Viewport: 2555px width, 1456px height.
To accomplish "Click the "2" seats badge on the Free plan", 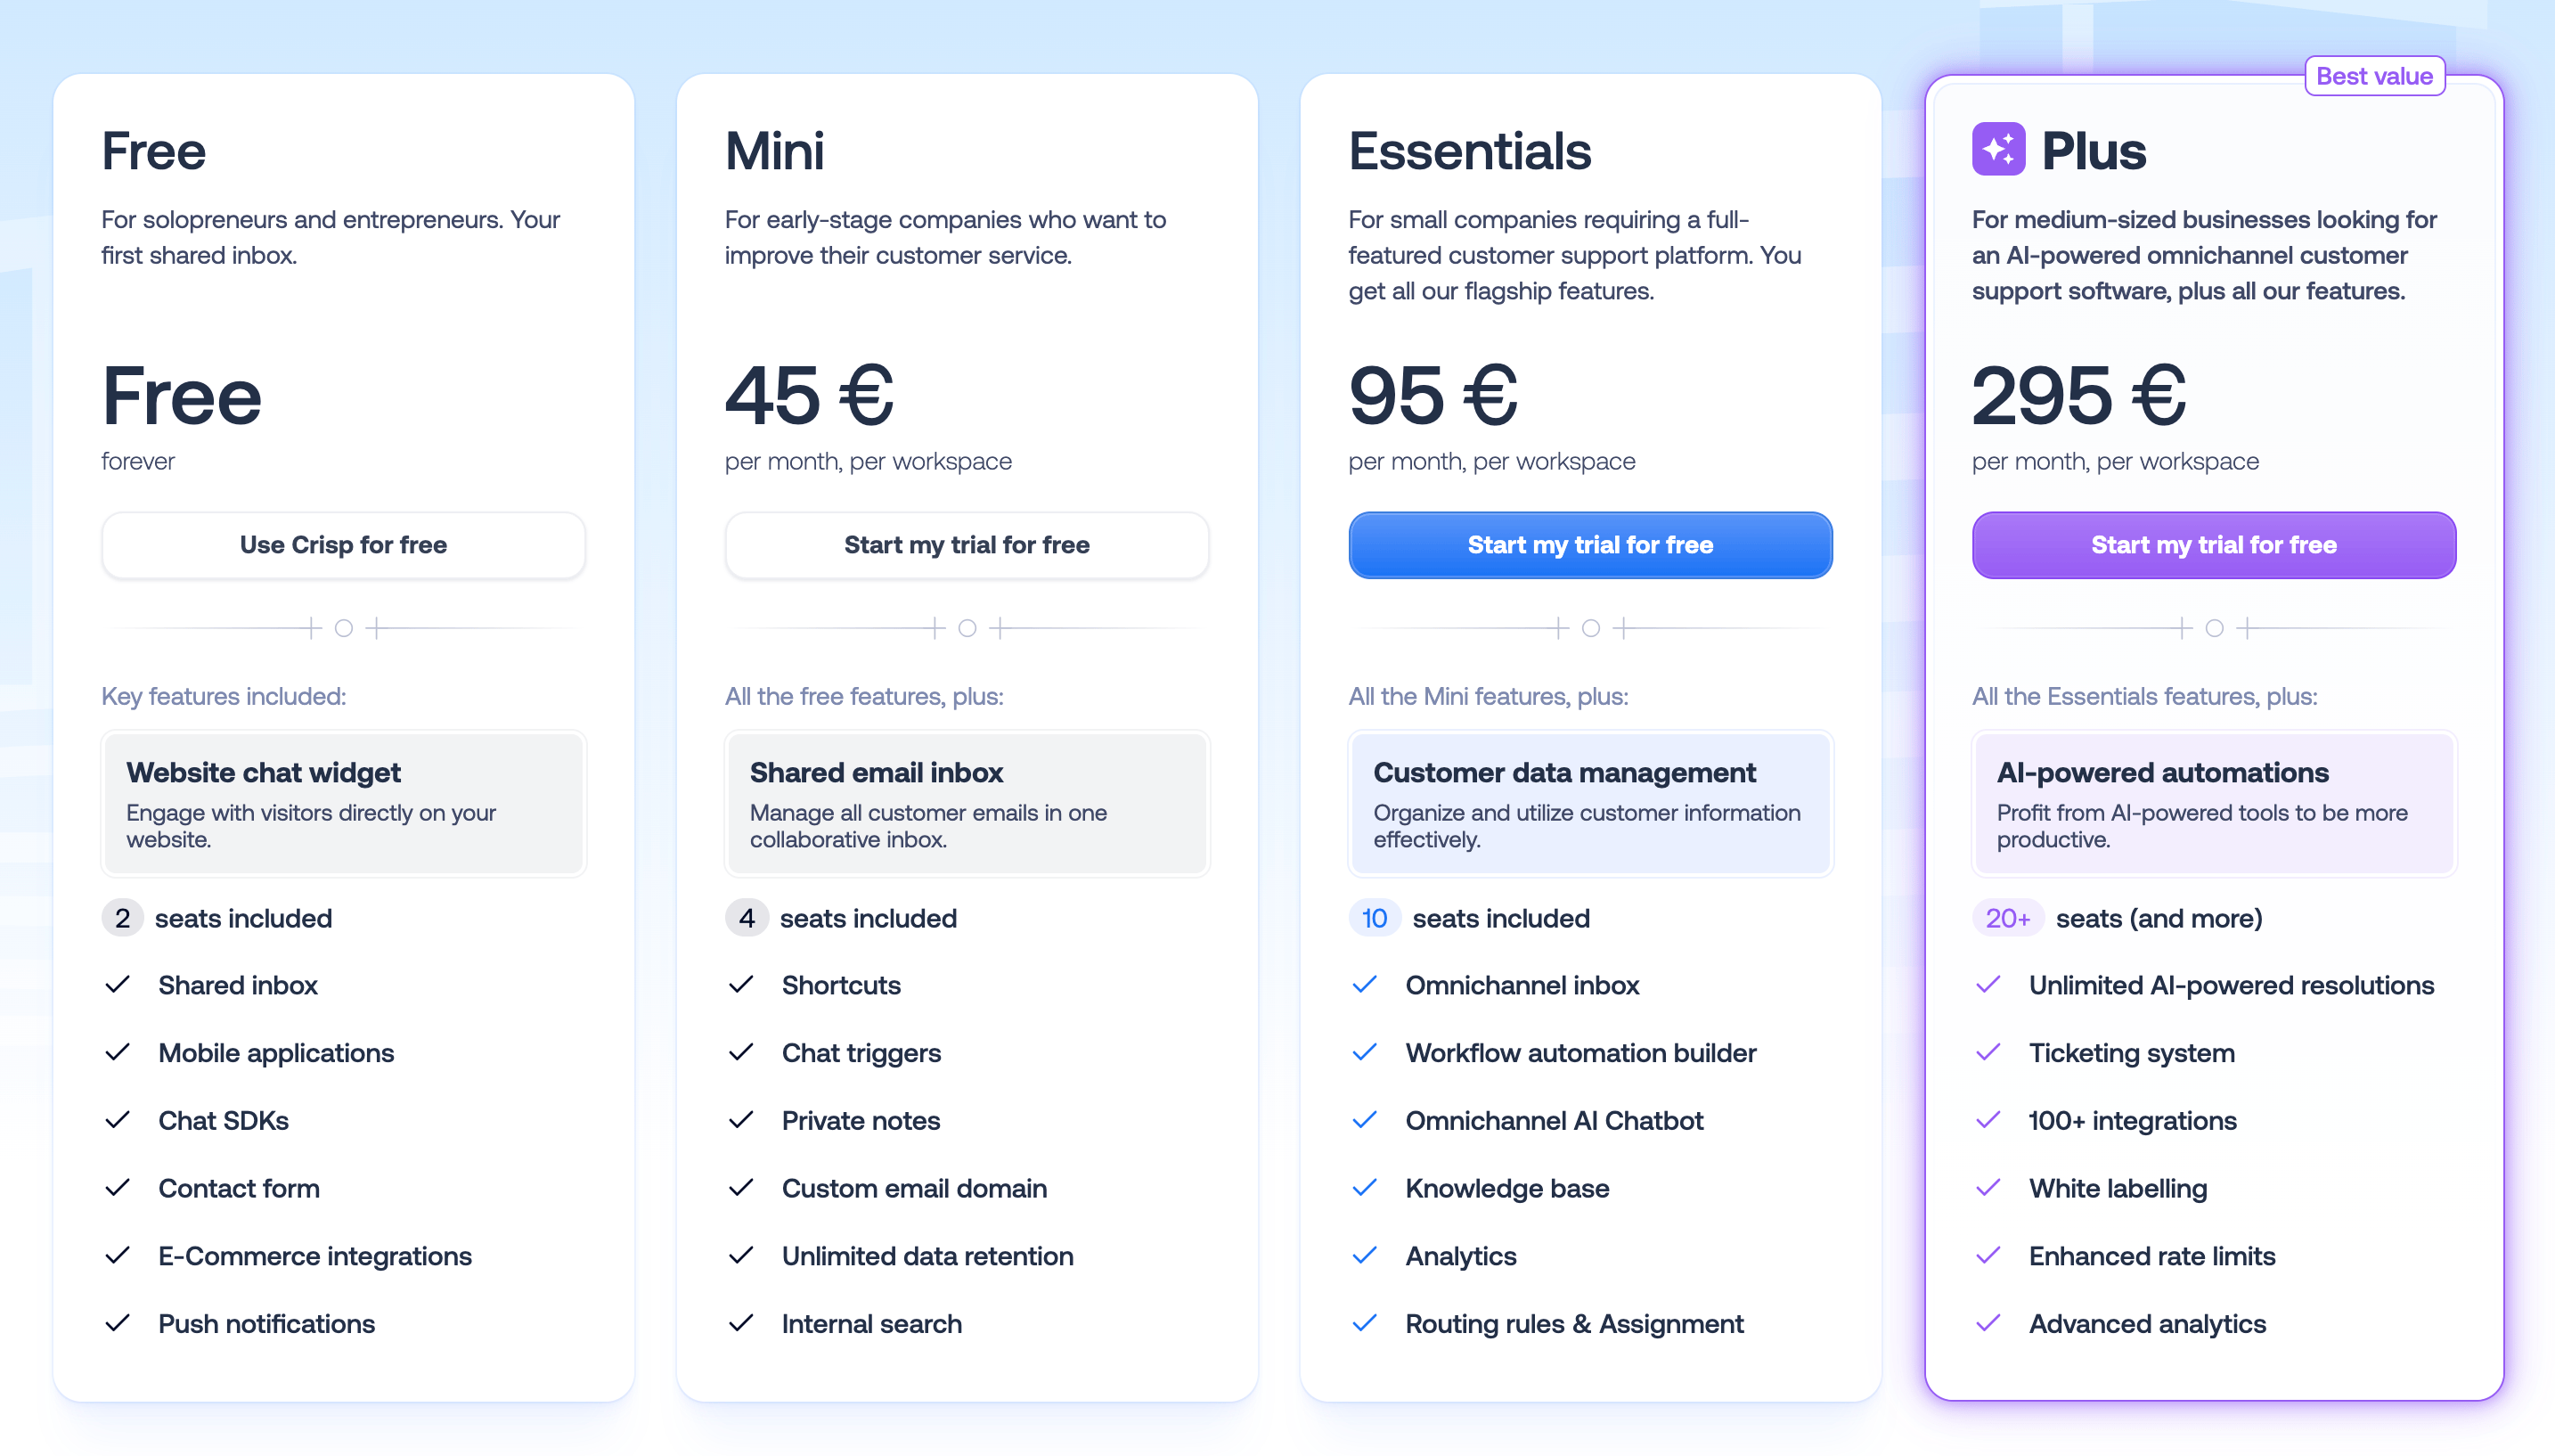I will pyautogui.click(x=122, y=917).
